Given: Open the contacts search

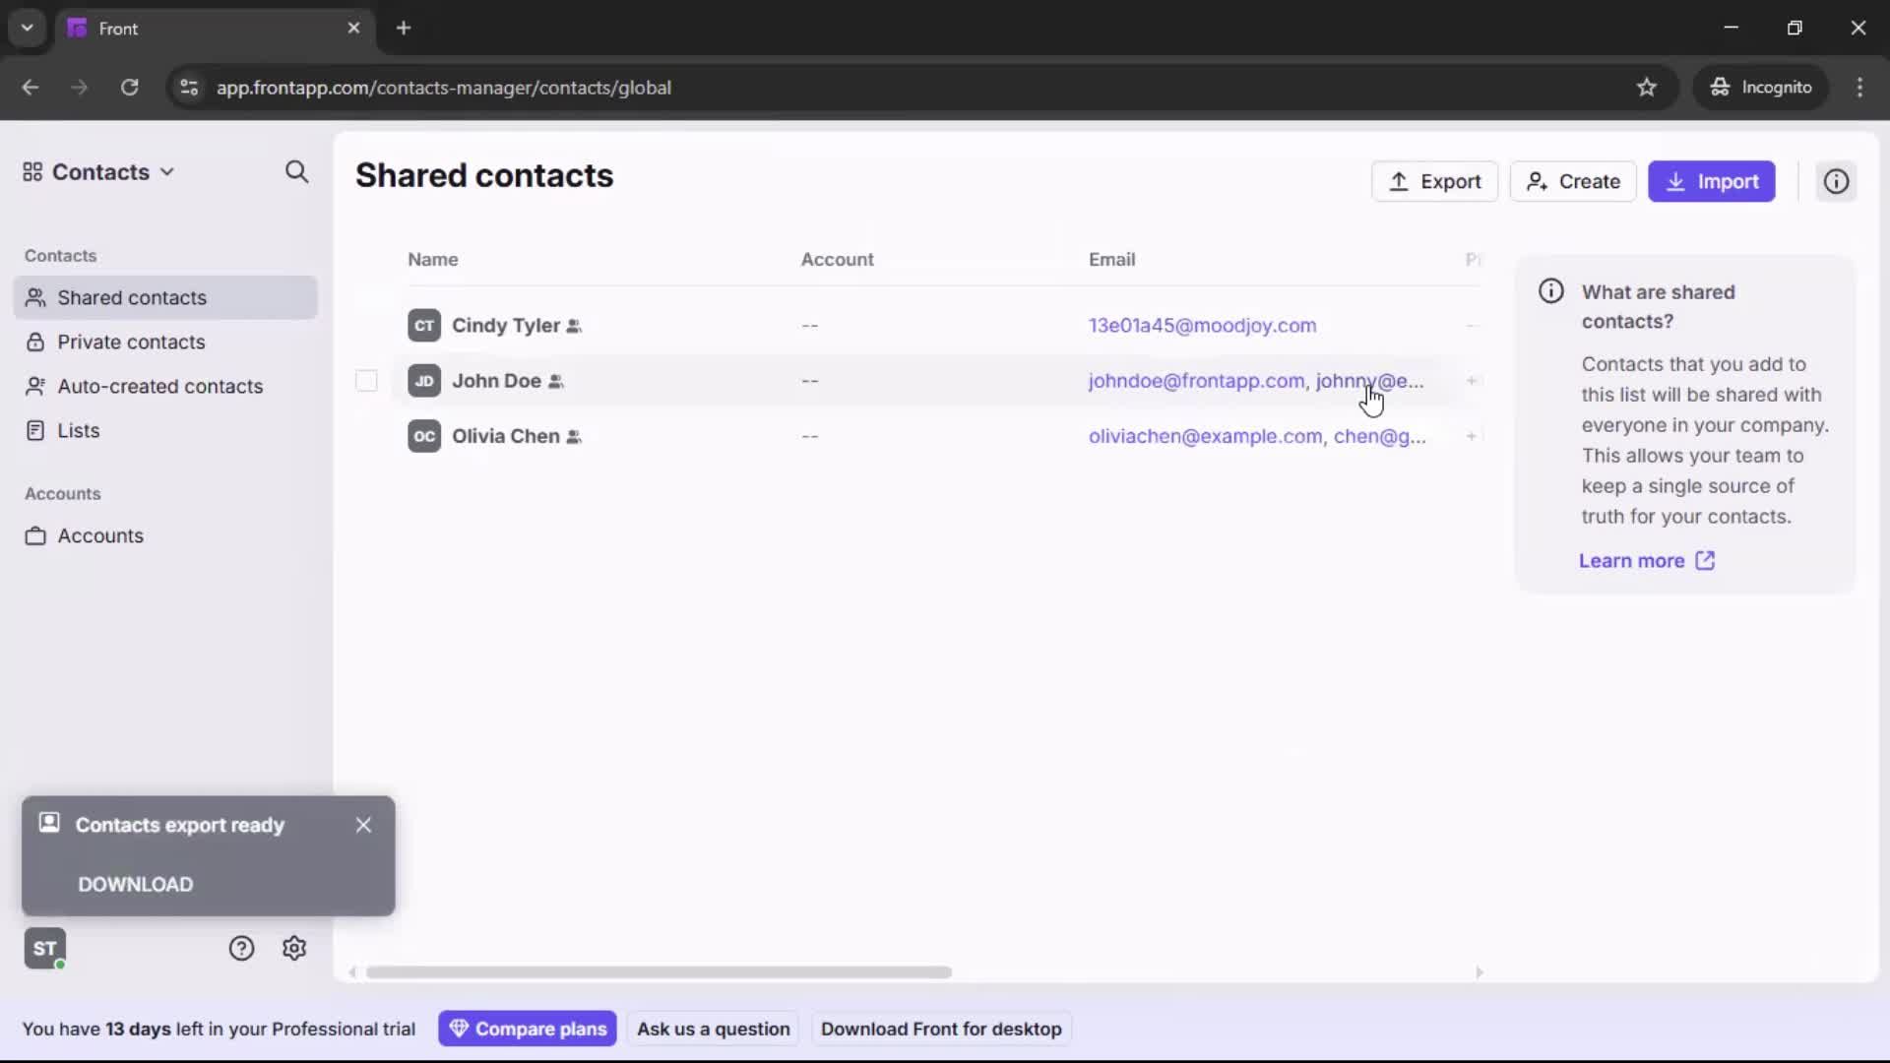Looking at the screenshot, I should pyautogui.click(x=296, y=172).
